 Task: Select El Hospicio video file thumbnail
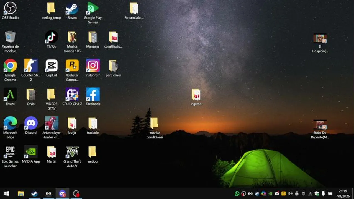[320, 43]
